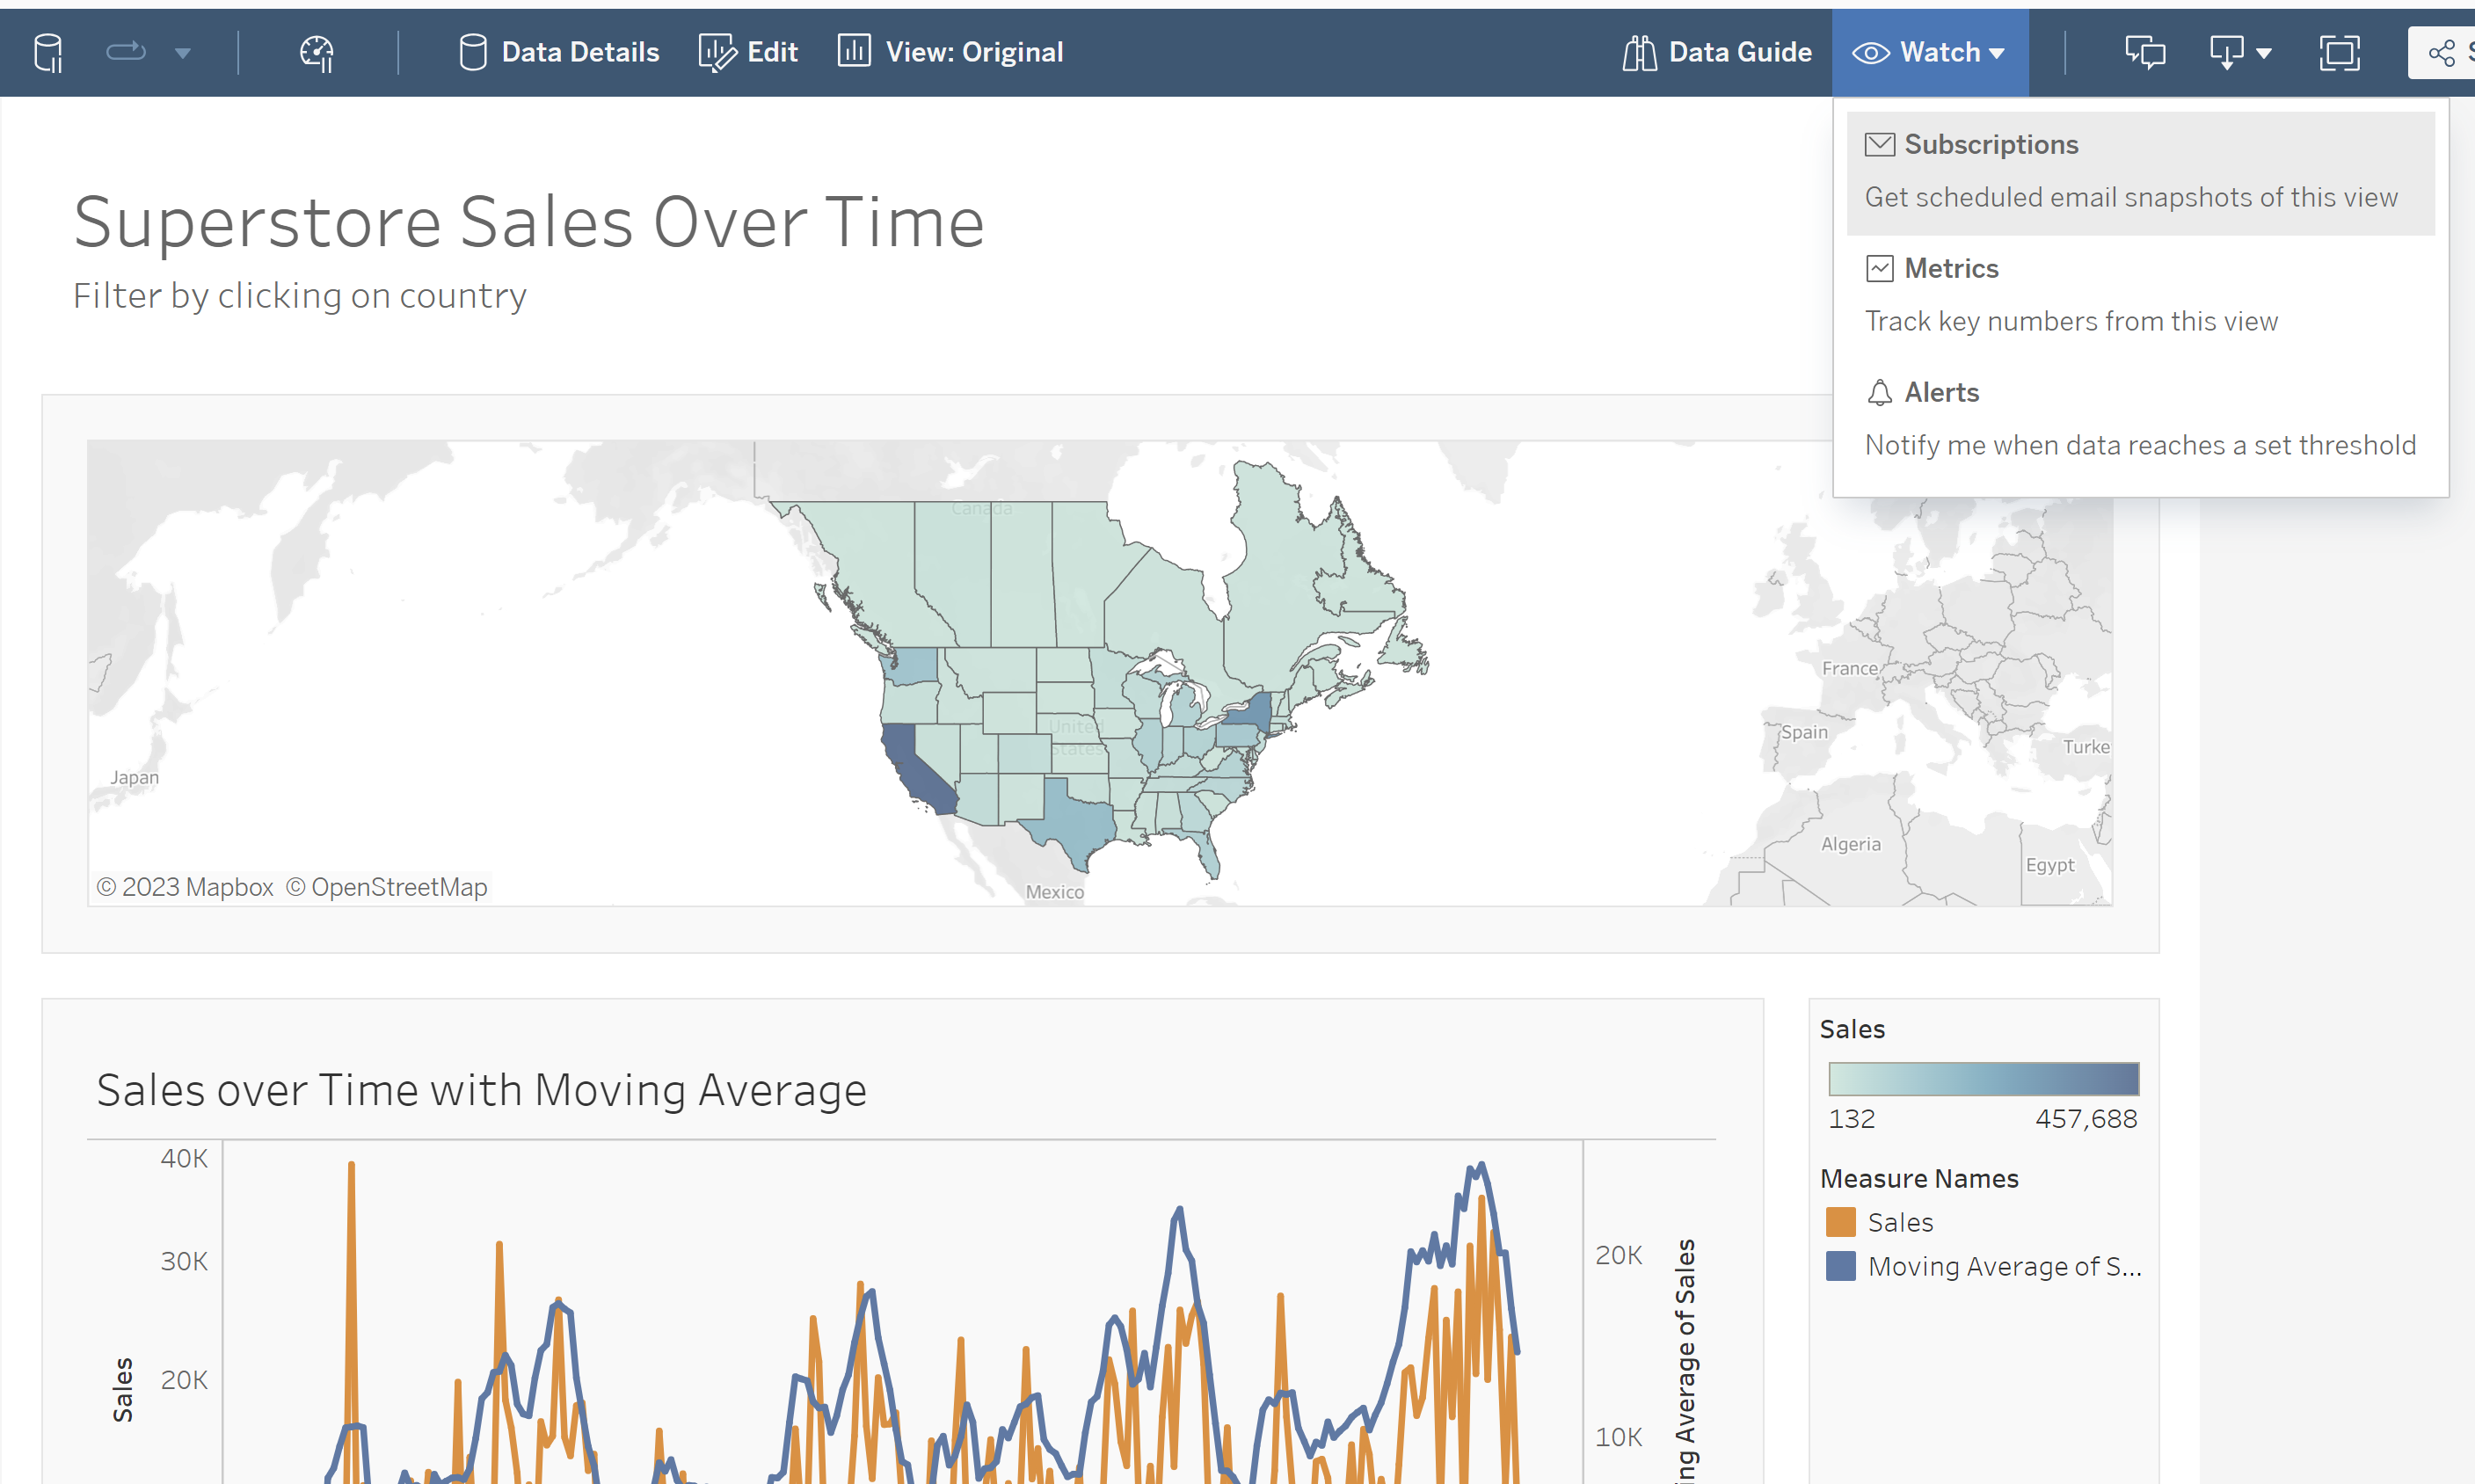Open Data Details panel
The image size is (2475, 1484).
(x=559, y=52)
